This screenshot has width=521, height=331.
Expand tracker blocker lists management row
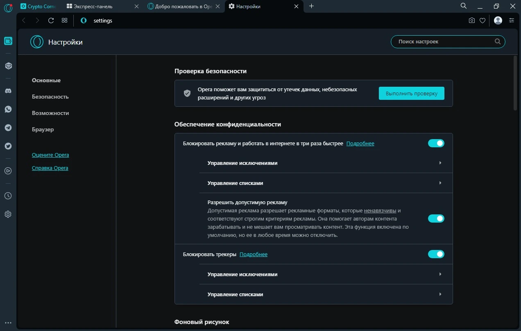[x=326, y=294]
